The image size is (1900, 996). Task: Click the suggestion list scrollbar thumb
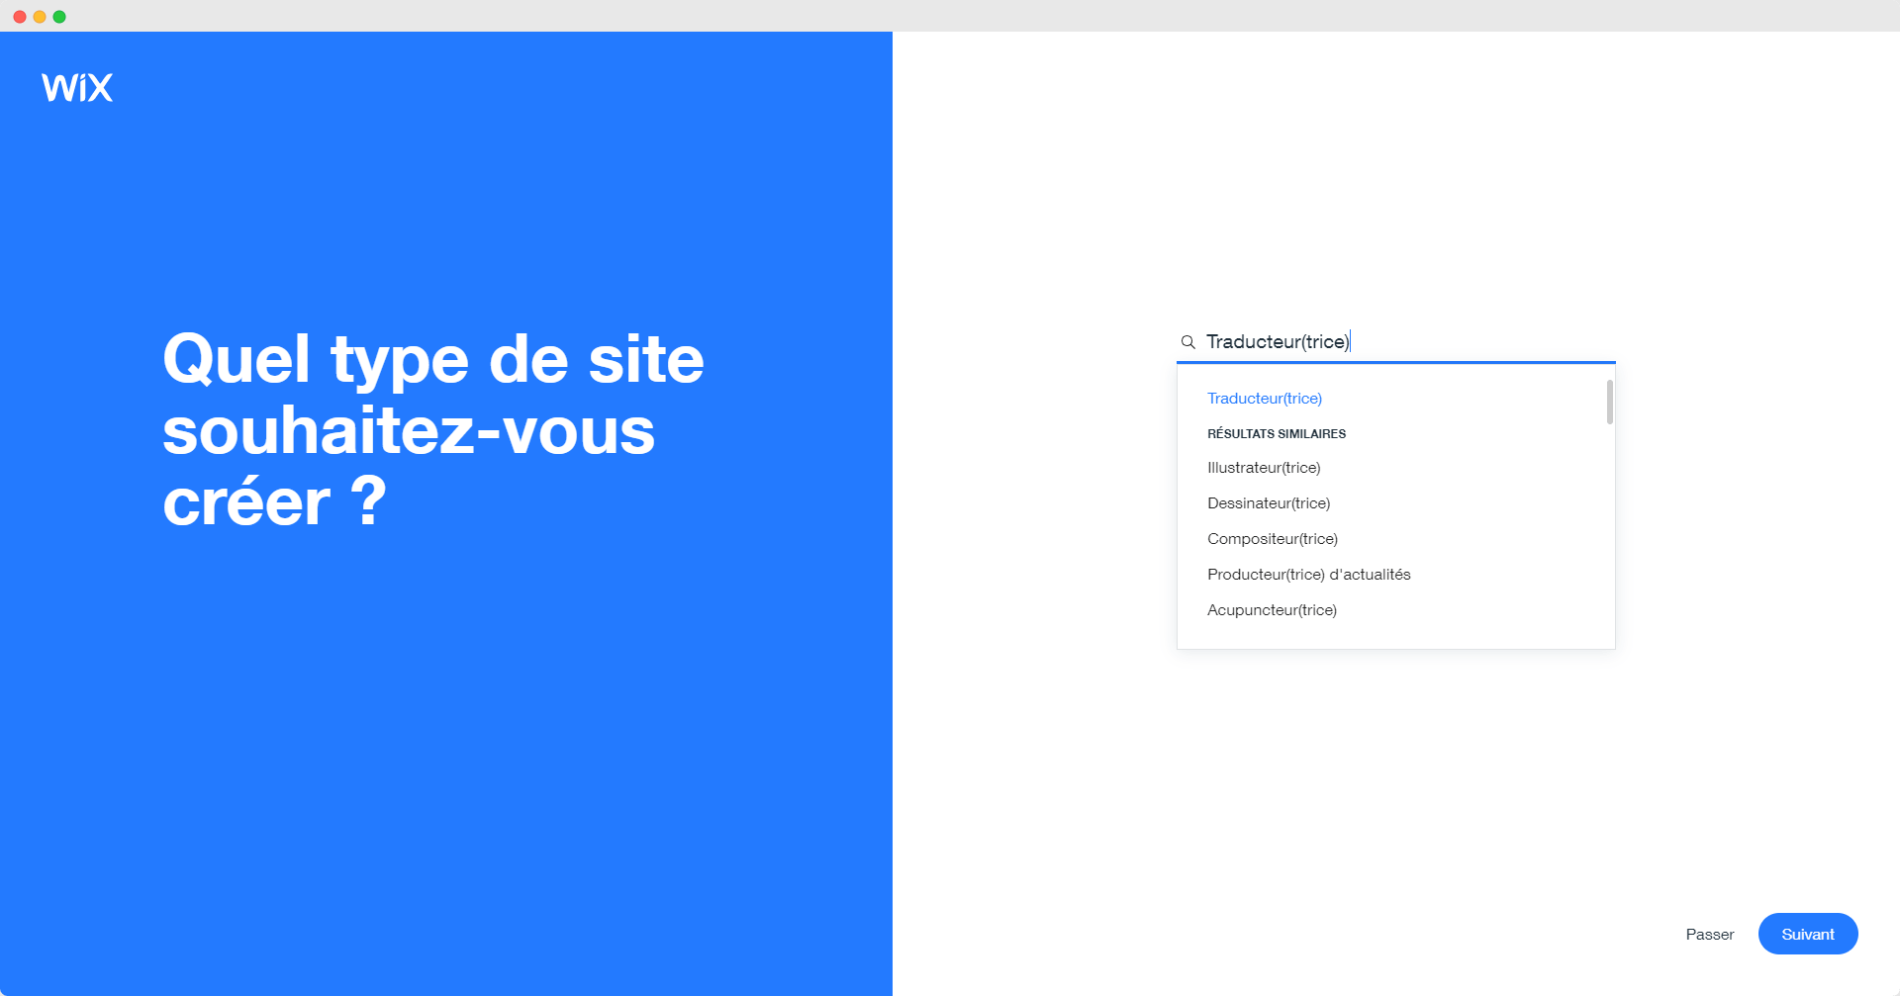[x=1609, y=402]
